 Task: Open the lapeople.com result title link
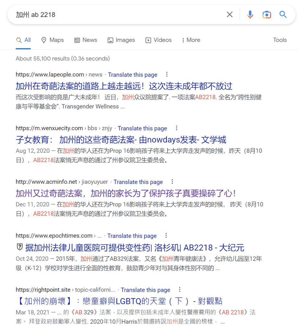click(124, 86)
